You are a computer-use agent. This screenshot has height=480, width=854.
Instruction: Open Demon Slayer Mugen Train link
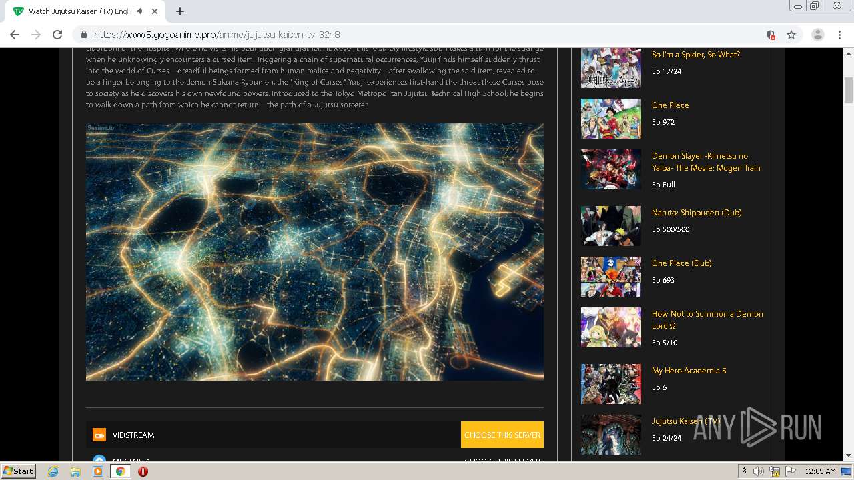[706, 162]
